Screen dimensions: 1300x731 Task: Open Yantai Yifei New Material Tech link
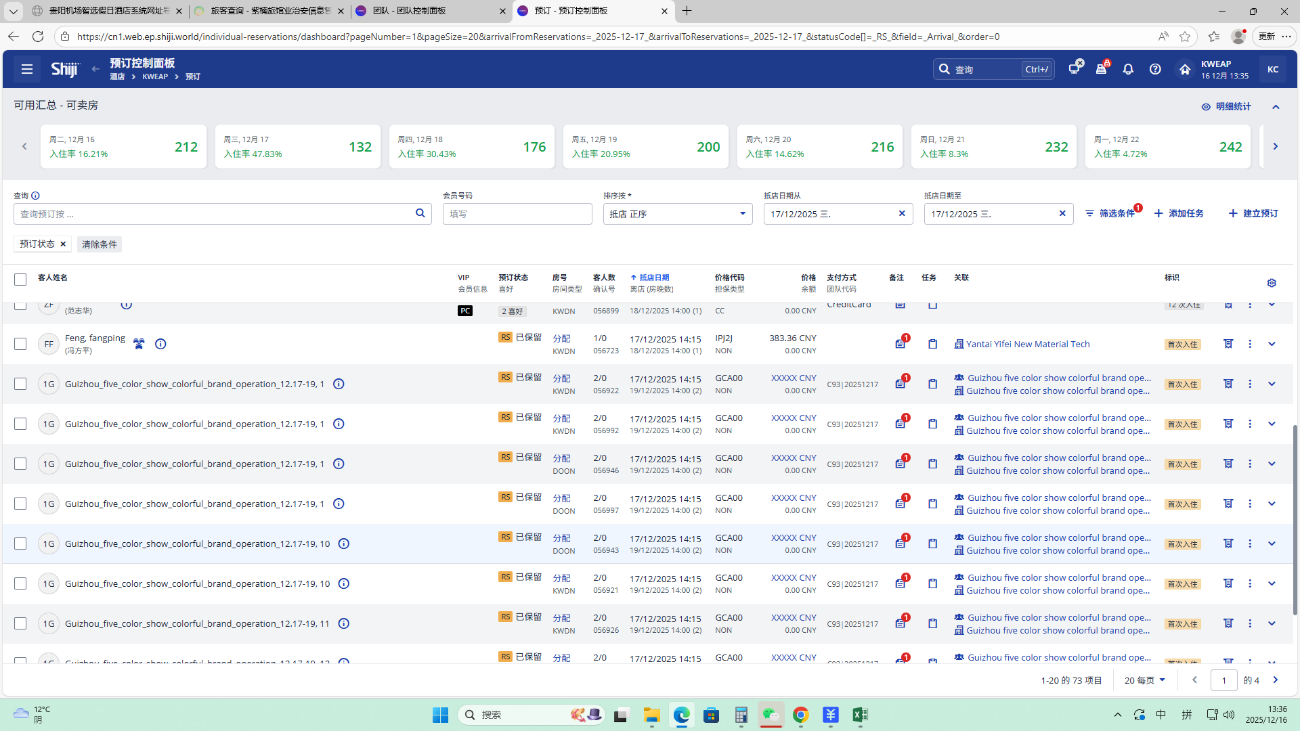pos(1027,344)
